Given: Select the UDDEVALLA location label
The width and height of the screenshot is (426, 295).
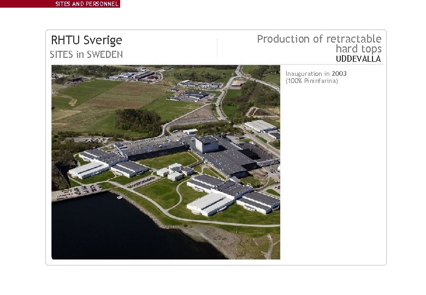Looking at the screenshot, I should (x=358, y=58).
